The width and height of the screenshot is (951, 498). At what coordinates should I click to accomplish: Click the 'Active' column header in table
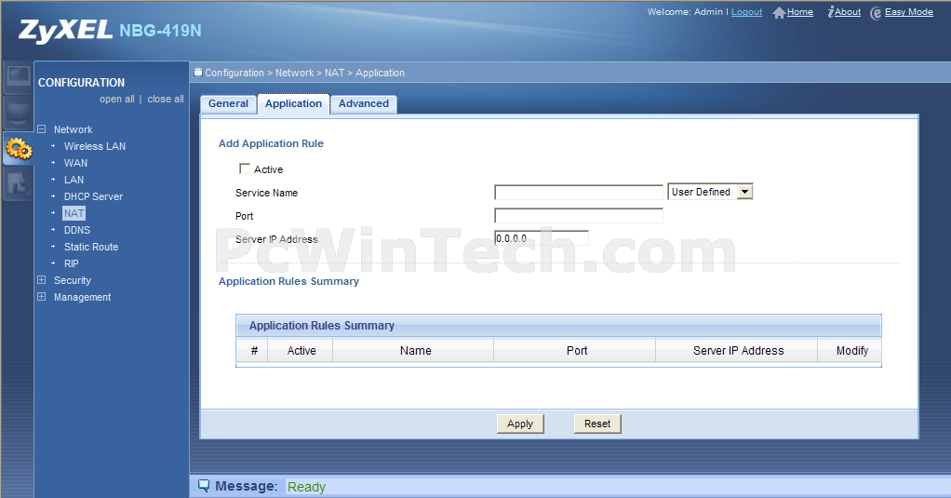pos(301,351)
